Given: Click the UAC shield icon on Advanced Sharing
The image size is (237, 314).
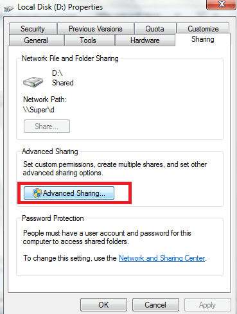Looking at the screenshot, I should [37, 193].
